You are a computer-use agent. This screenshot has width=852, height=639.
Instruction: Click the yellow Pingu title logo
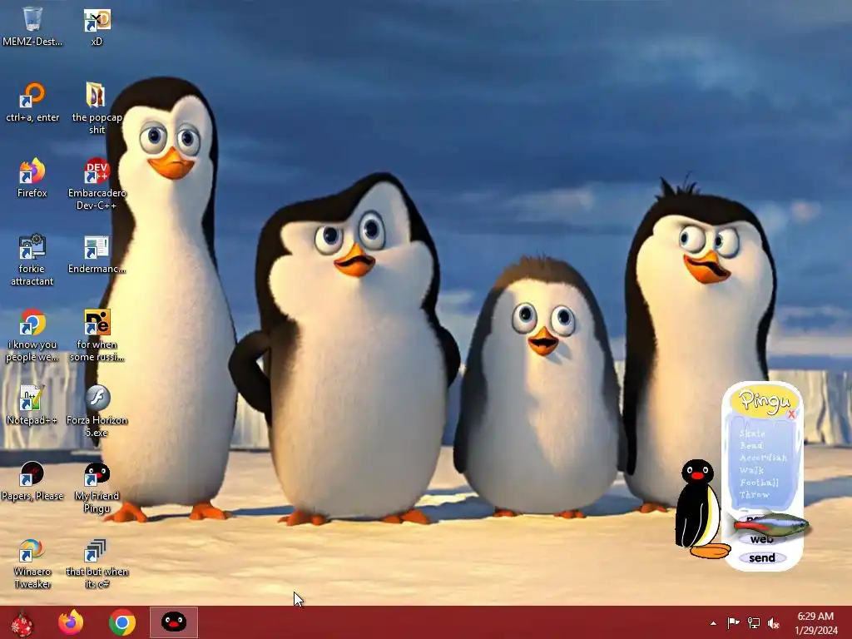point(765,400)
